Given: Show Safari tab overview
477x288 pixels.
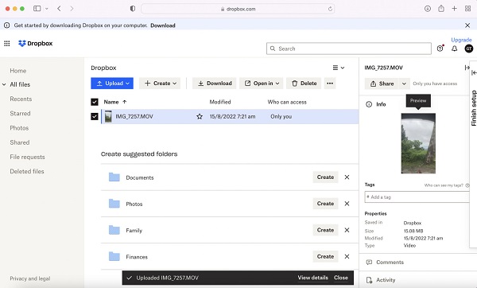Looking at the screenshot, I should pos(468,9).
